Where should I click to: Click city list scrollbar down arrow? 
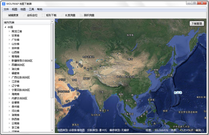coord(52,130)
